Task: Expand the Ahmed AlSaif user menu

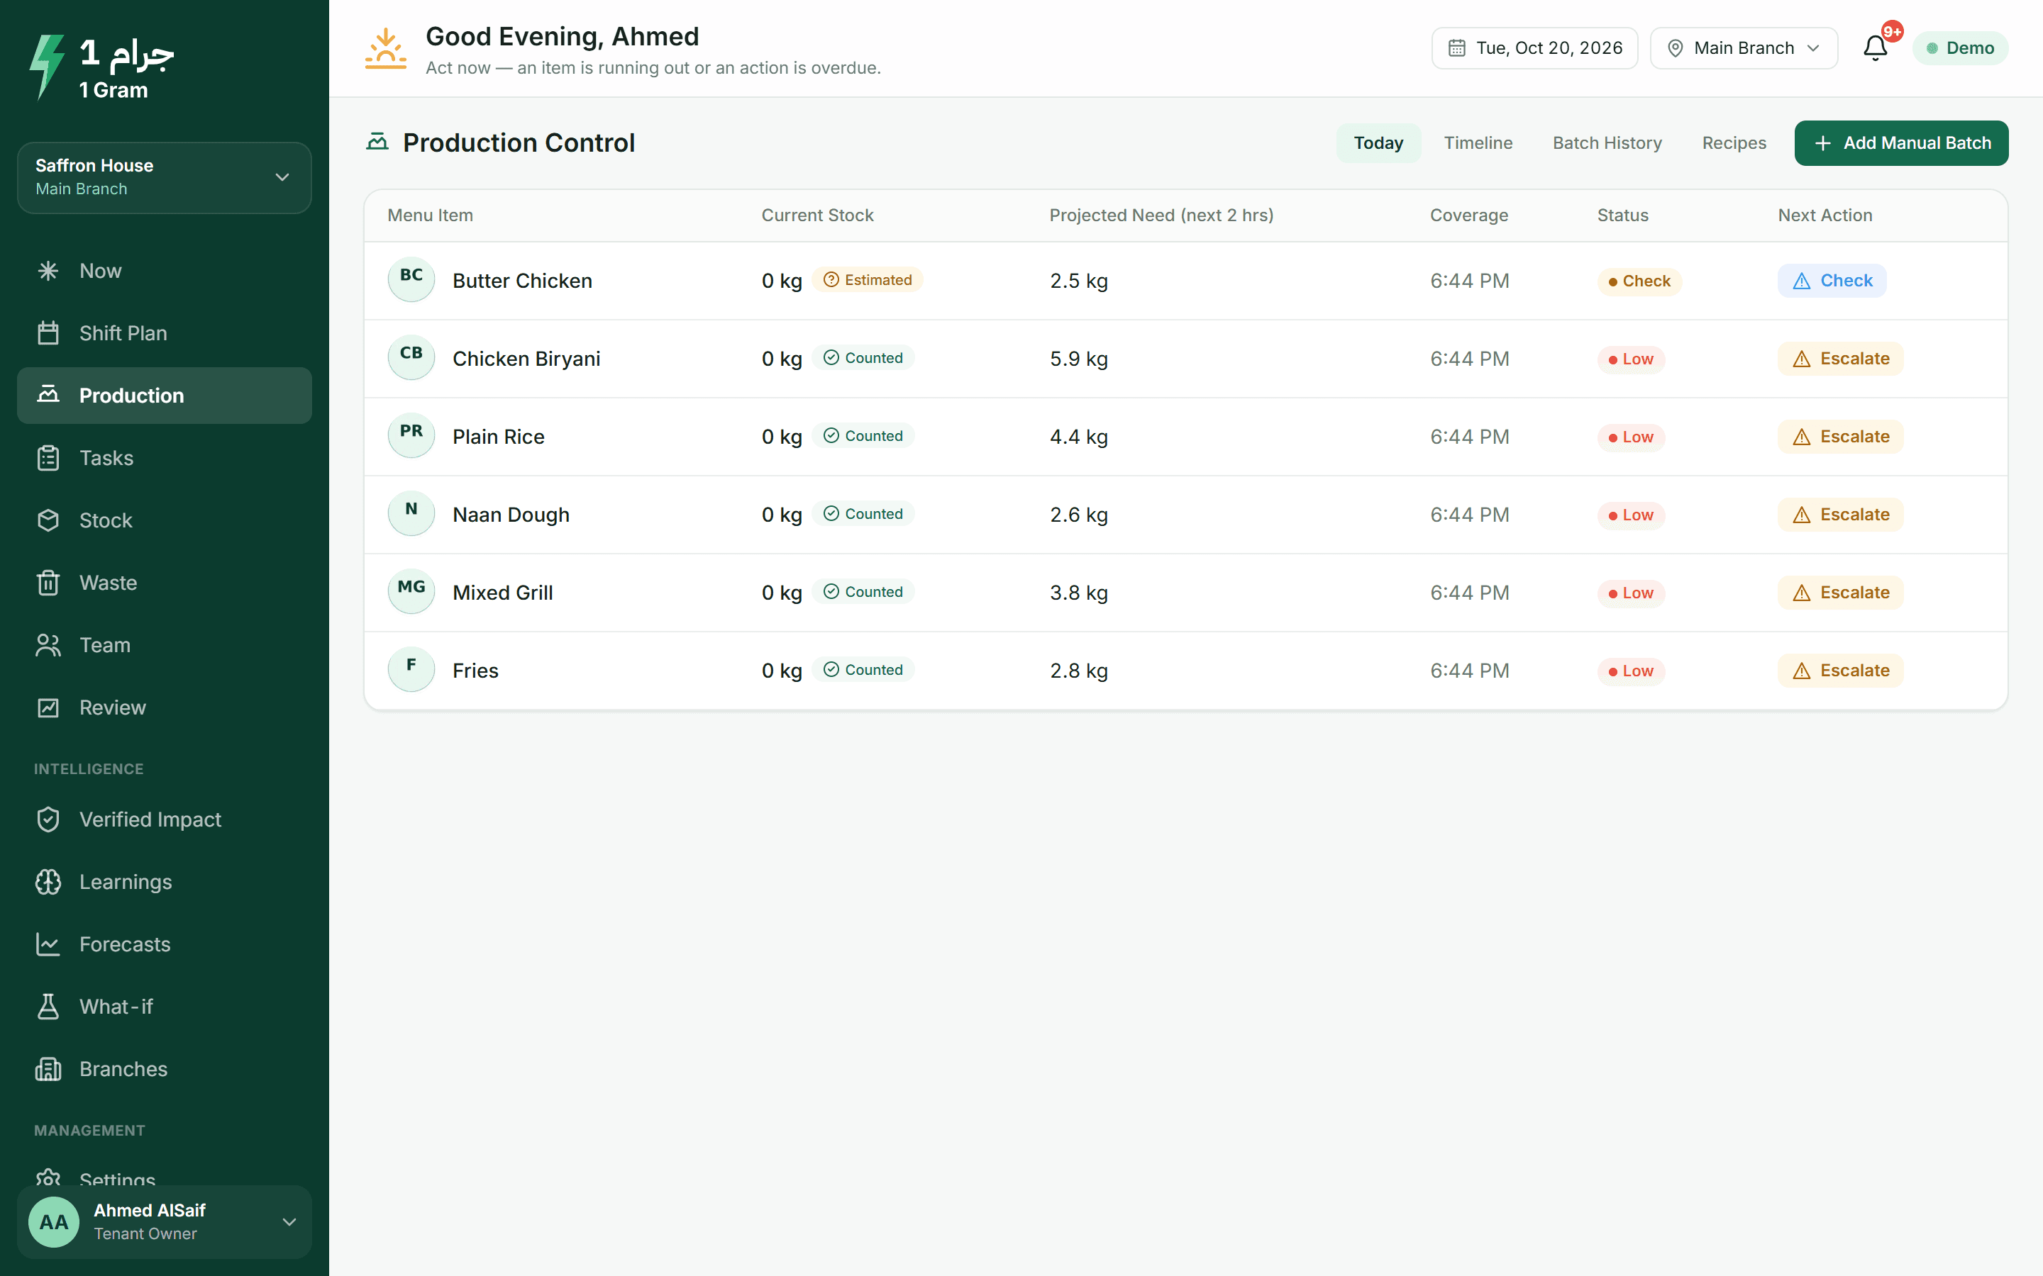Action: pyautogui.click(x=165, y=1222)
